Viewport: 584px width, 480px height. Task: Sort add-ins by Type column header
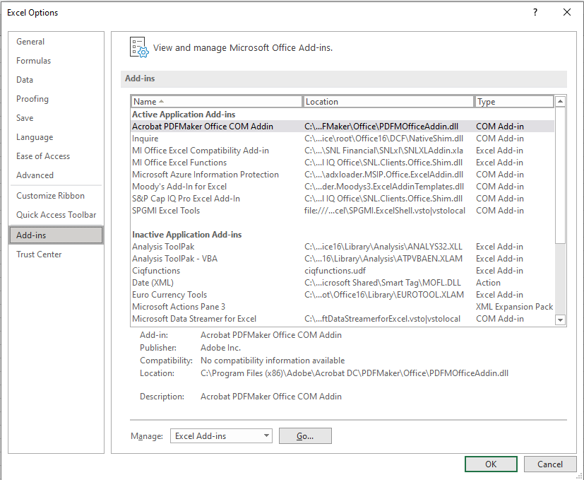pos(514,102)
